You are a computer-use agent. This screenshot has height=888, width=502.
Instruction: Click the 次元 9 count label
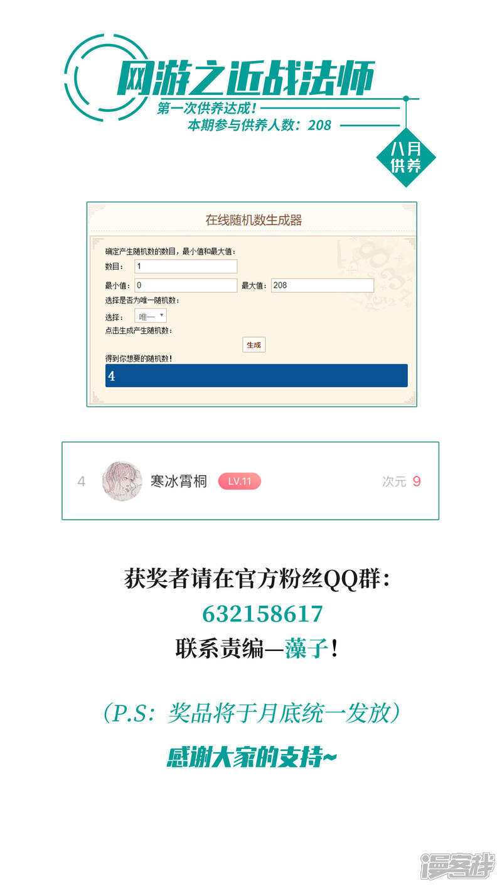[402, 481]
